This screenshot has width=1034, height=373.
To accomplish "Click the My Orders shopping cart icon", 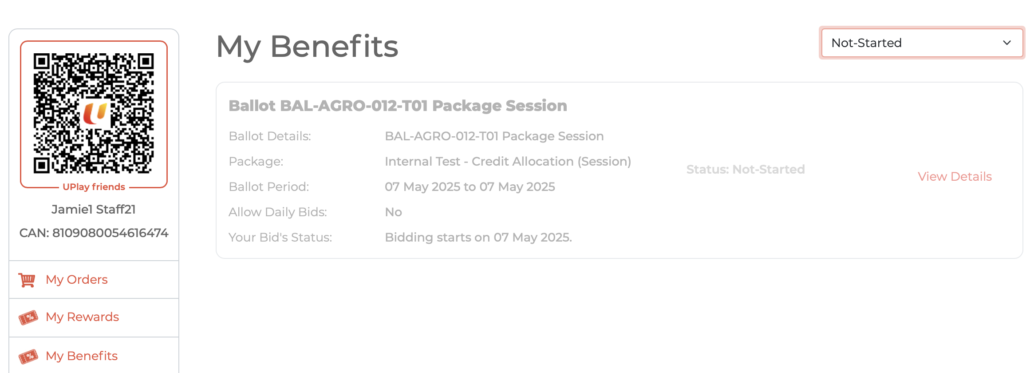I will point(27,280).
